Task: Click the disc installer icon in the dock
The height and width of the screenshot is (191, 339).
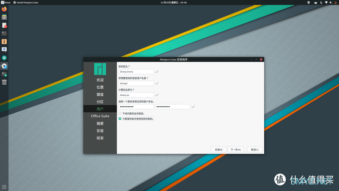Action: click(4, 66)
